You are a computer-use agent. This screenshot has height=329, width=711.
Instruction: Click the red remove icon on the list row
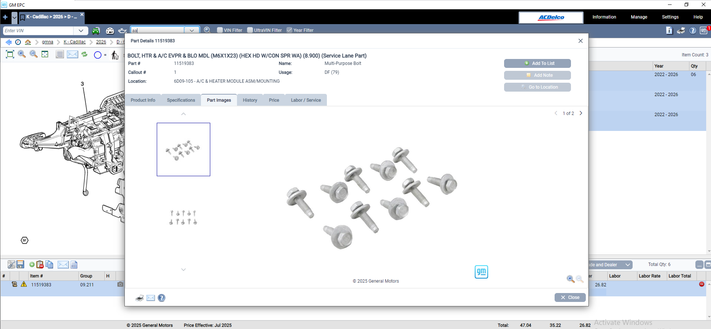(702, 284)
